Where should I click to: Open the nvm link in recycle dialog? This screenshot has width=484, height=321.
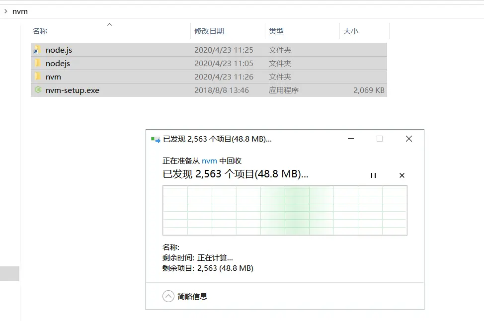pyautogui.click(x=209, y=161)
